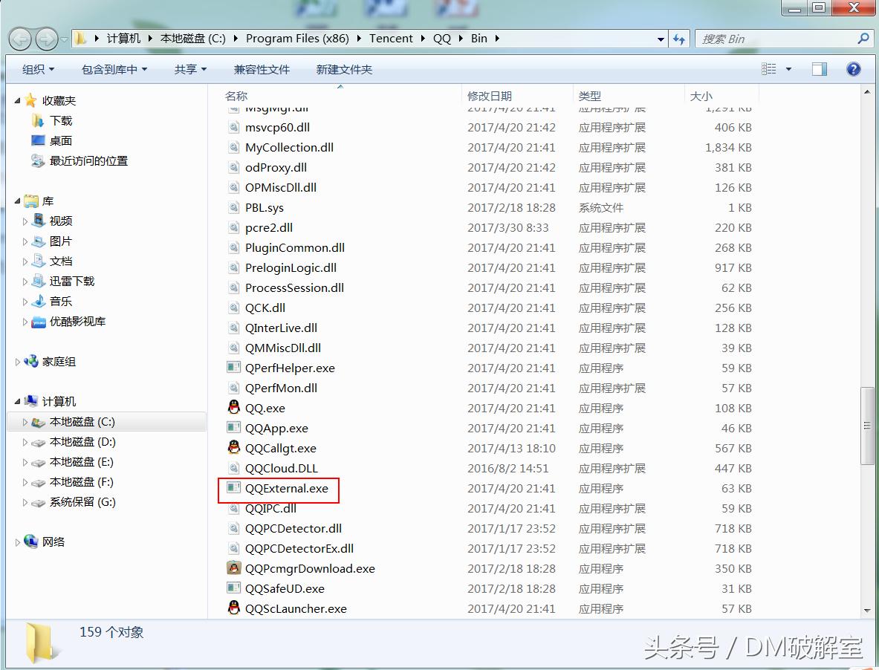Image resolution: width=879 pixels, height=670 pixels.
Task: Click the QQExternal.exe file icon
Action: click(x=234, y=488)
